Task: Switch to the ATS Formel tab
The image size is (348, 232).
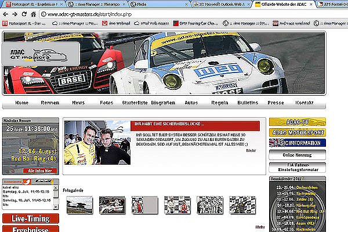Action: [333, 4]
